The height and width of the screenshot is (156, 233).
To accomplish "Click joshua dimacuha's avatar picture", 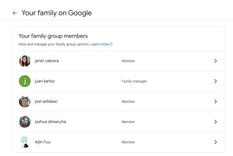I will tap(25, 122).
